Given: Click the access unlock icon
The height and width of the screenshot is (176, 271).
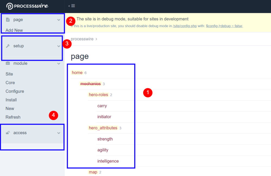Looking at the screenshot, I should point(8,133).
